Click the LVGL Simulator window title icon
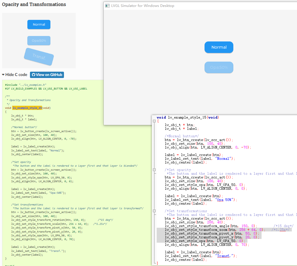The height and width of the screenshot is (266, 297). tap(107, 6)
